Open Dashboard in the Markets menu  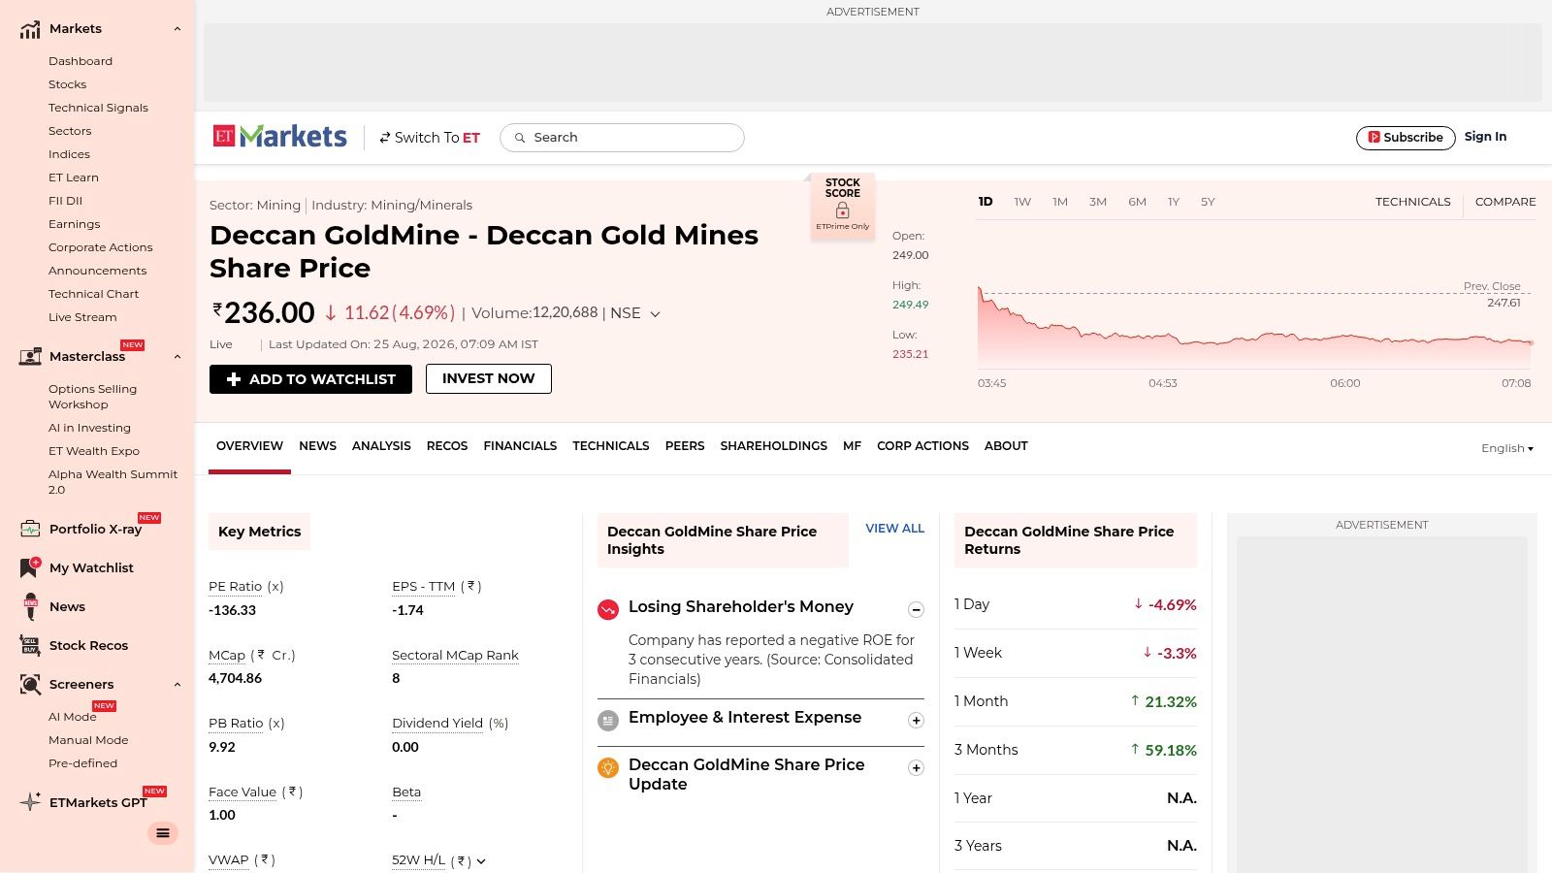pyautogui.click(x=81, y=61)
